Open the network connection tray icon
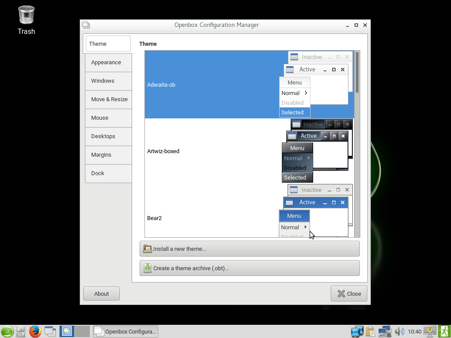This screenshot has height=338, width=451. 384,331
